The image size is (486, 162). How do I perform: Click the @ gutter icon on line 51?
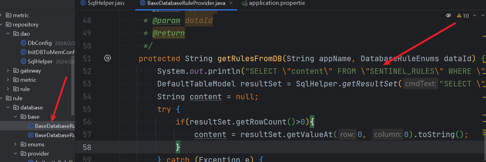[107, 58]
